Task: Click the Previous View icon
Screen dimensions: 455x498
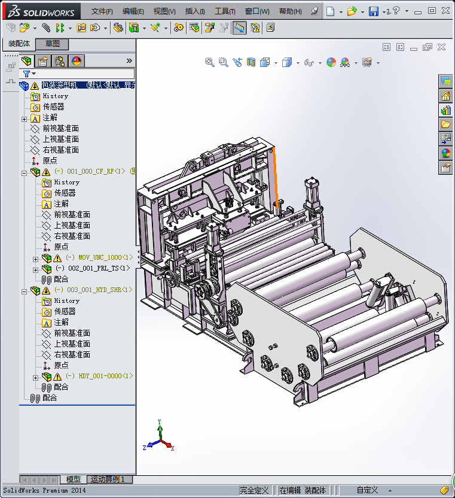Action: point(237,62)
